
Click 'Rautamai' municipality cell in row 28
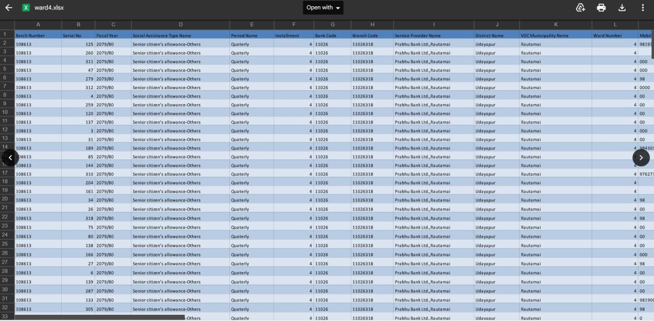(x=556, y=273)
